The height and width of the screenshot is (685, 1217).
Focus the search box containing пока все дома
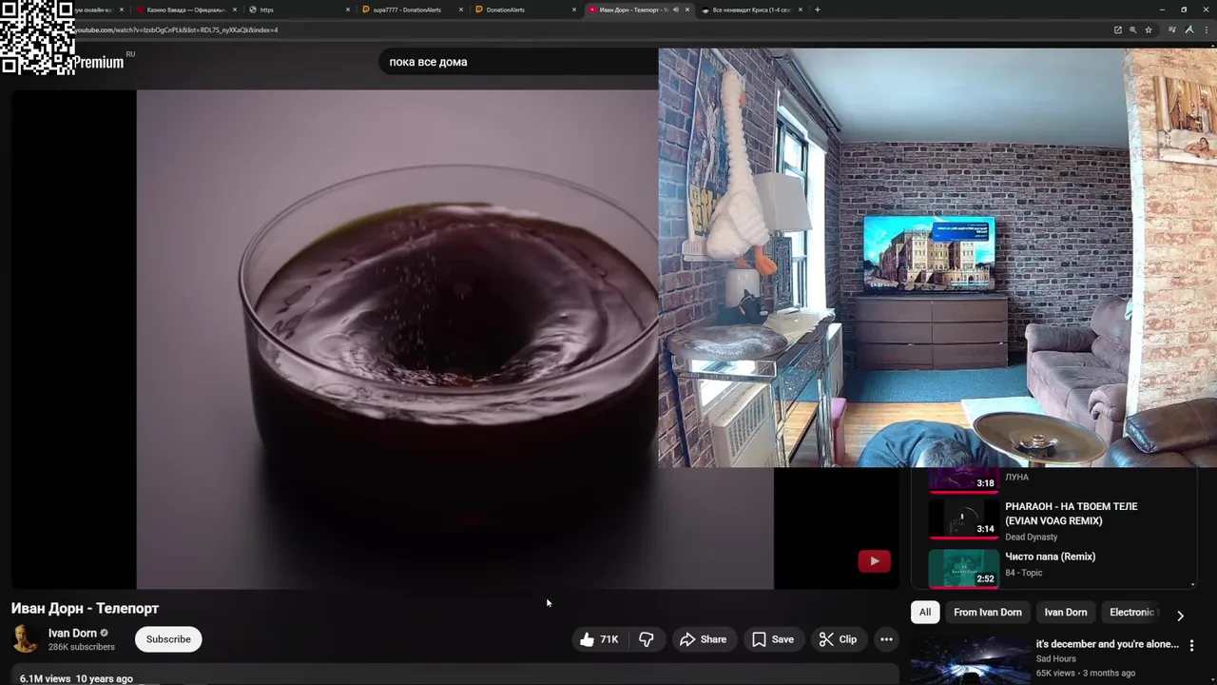(x=518, y=62)
